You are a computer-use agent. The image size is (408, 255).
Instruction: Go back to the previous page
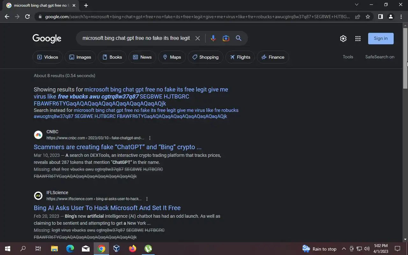[7, 17]
